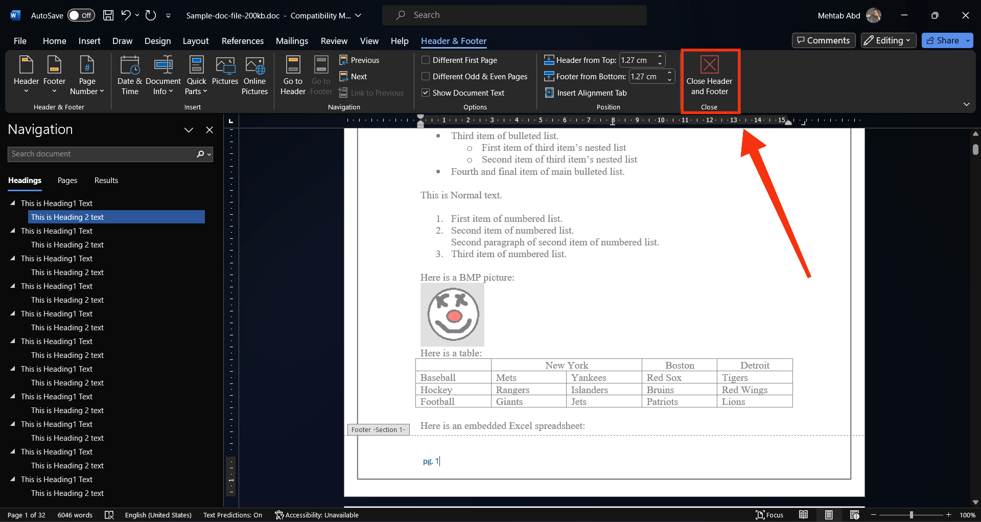
Task: Open the References tab
Action: pyautogui.click(x=243, y=41)
